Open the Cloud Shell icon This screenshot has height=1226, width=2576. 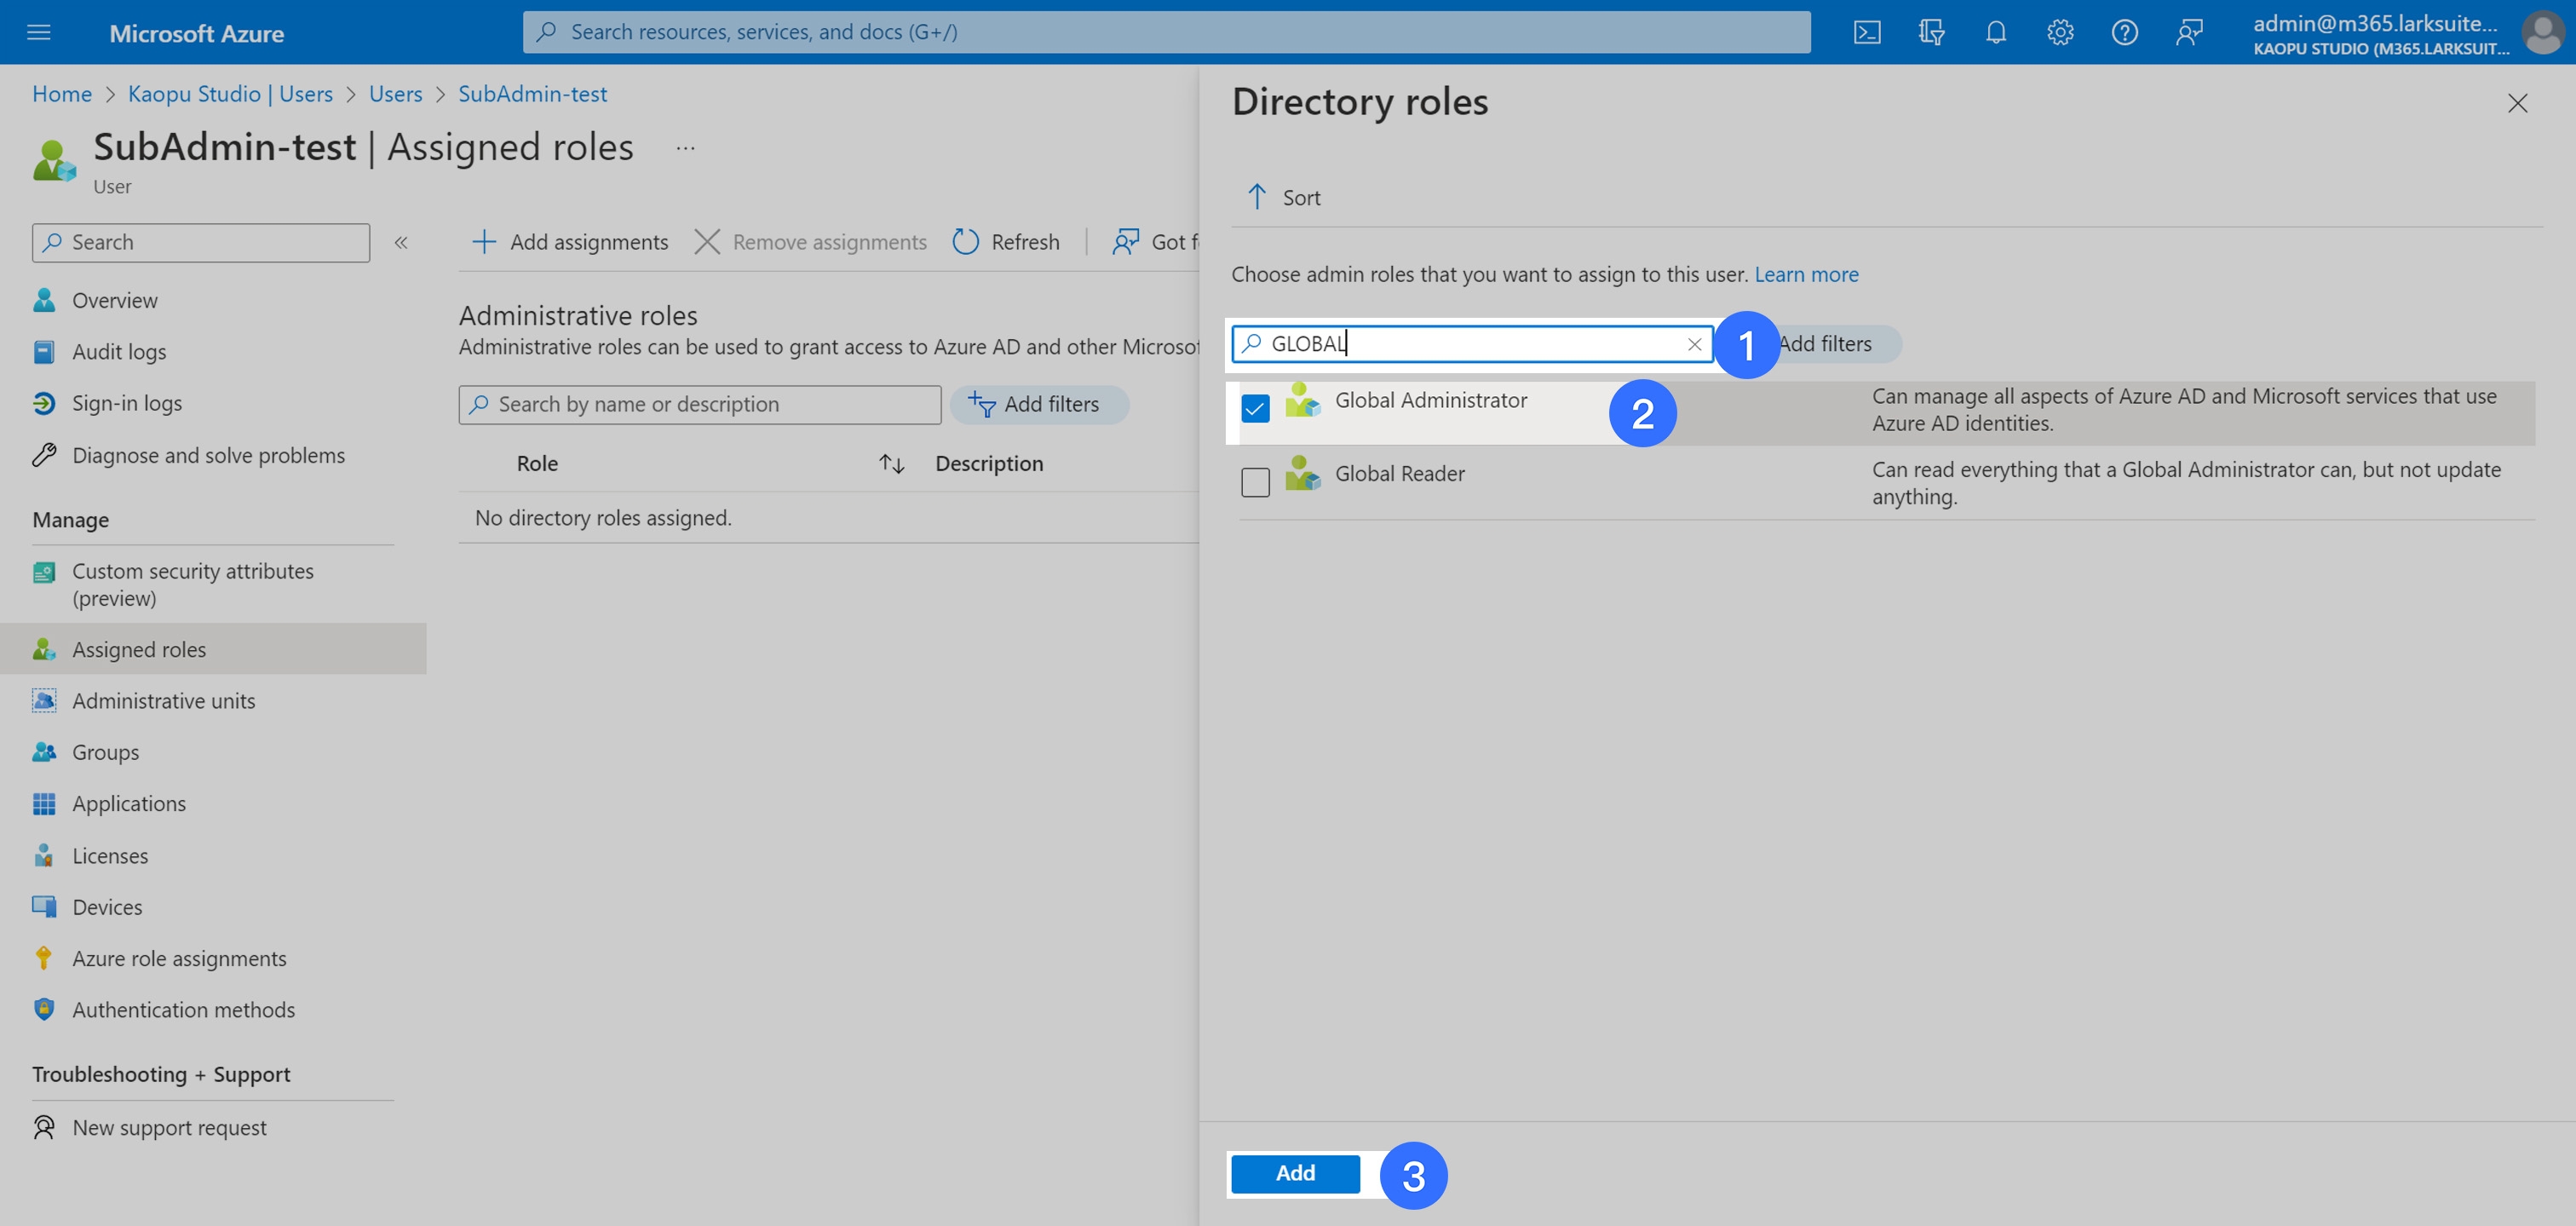point(1866,32)
